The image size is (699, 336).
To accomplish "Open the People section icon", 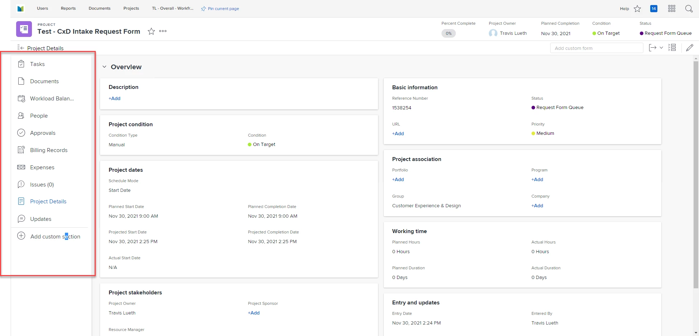I will point(21,115).
